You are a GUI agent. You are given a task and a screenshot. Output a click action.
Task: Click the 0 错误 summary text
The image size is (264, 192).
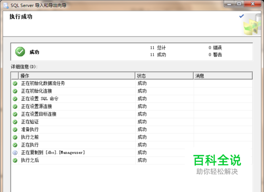tap(215, 47)
